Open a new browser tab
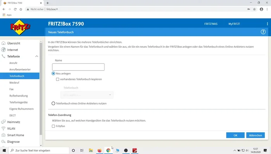Viewport: 271px width, 154px height. pyautogui.click(x=48, y=3)
